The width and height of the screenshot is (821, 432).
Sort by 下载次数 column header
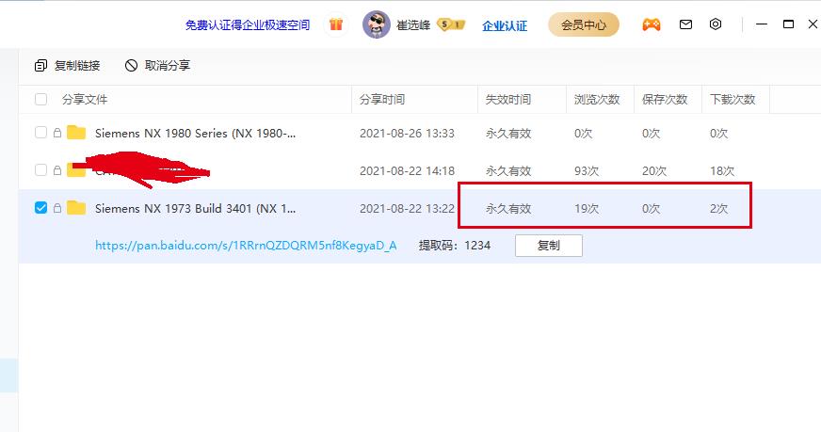point(732,100)
